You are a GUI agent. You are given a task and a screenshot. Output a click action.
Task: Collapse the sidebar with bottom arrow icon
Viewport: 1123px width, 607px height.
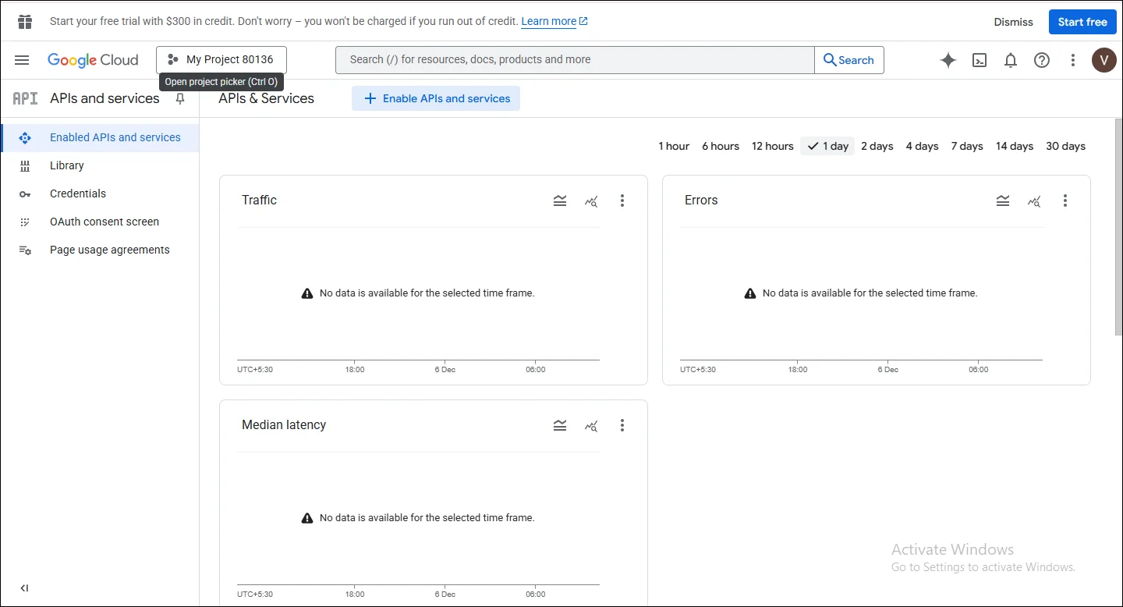click(24, 588)
